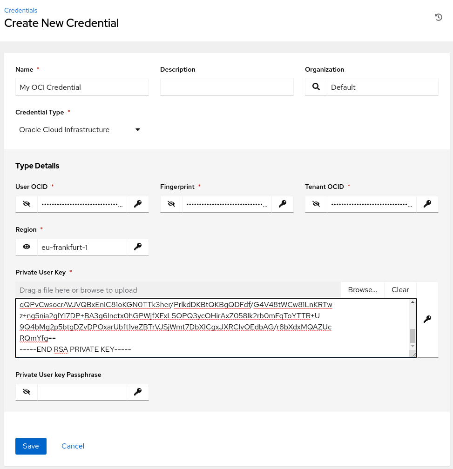The height and width of the screenshot is (469, 453).
Task: Reveal the Fingerprint value with eye toggle
Action: 171,204
